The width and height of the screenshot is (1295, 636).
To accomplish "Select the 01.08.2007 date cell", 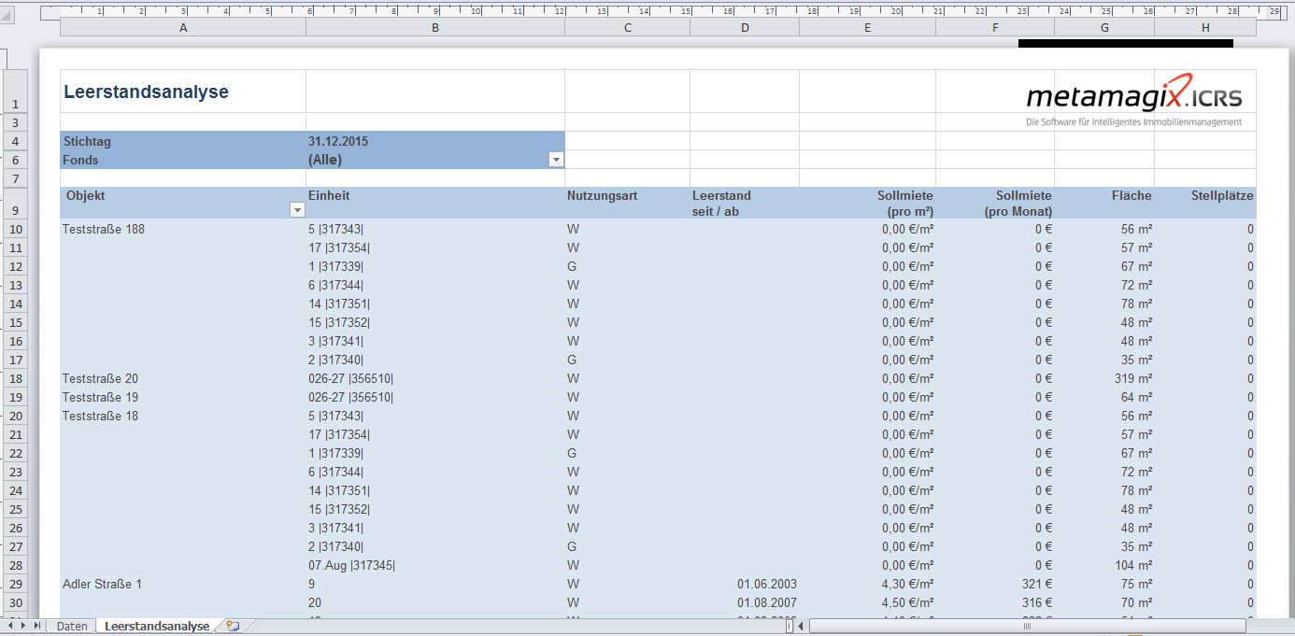I will tap(745, 602).
